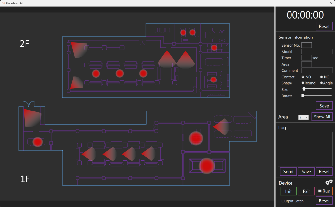Choose the Angle shape option
335x207 pixels.
pos(321,83)
